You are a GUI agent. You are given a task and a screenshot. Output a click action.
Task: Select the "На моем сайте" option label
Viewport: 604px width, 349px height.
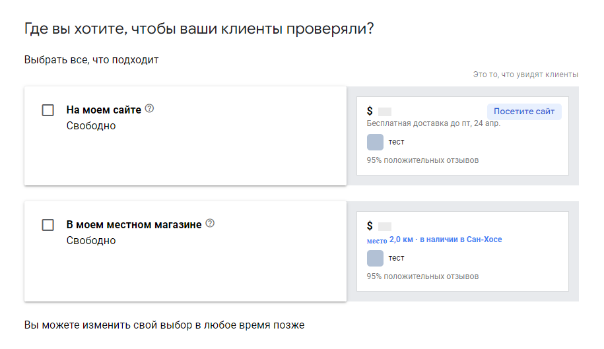pyautogui.click(x=104, y=110)
